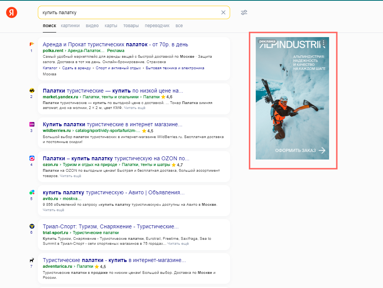Screen dimensions: 383x288
Task: Expand 'Читать ещё' in OZON snippet
Action: click(70, 176)
